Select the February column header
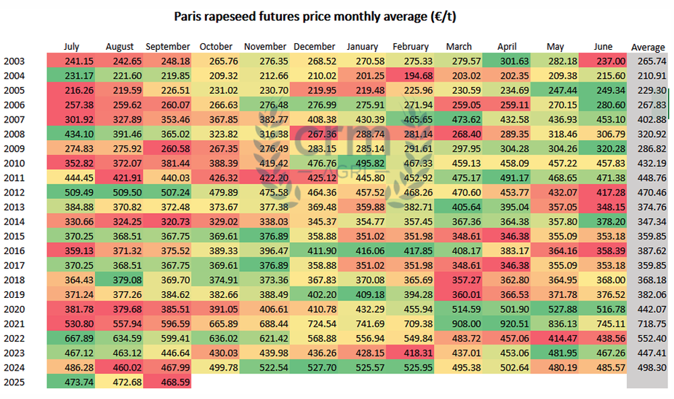 (410, 47)
